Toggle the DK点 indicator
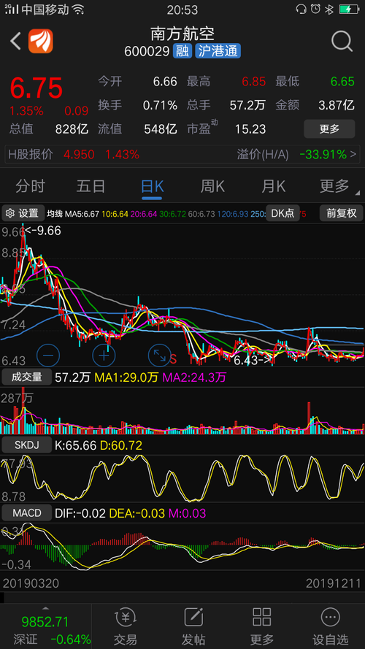The image size is (365, 649). (x=283, y=213)
